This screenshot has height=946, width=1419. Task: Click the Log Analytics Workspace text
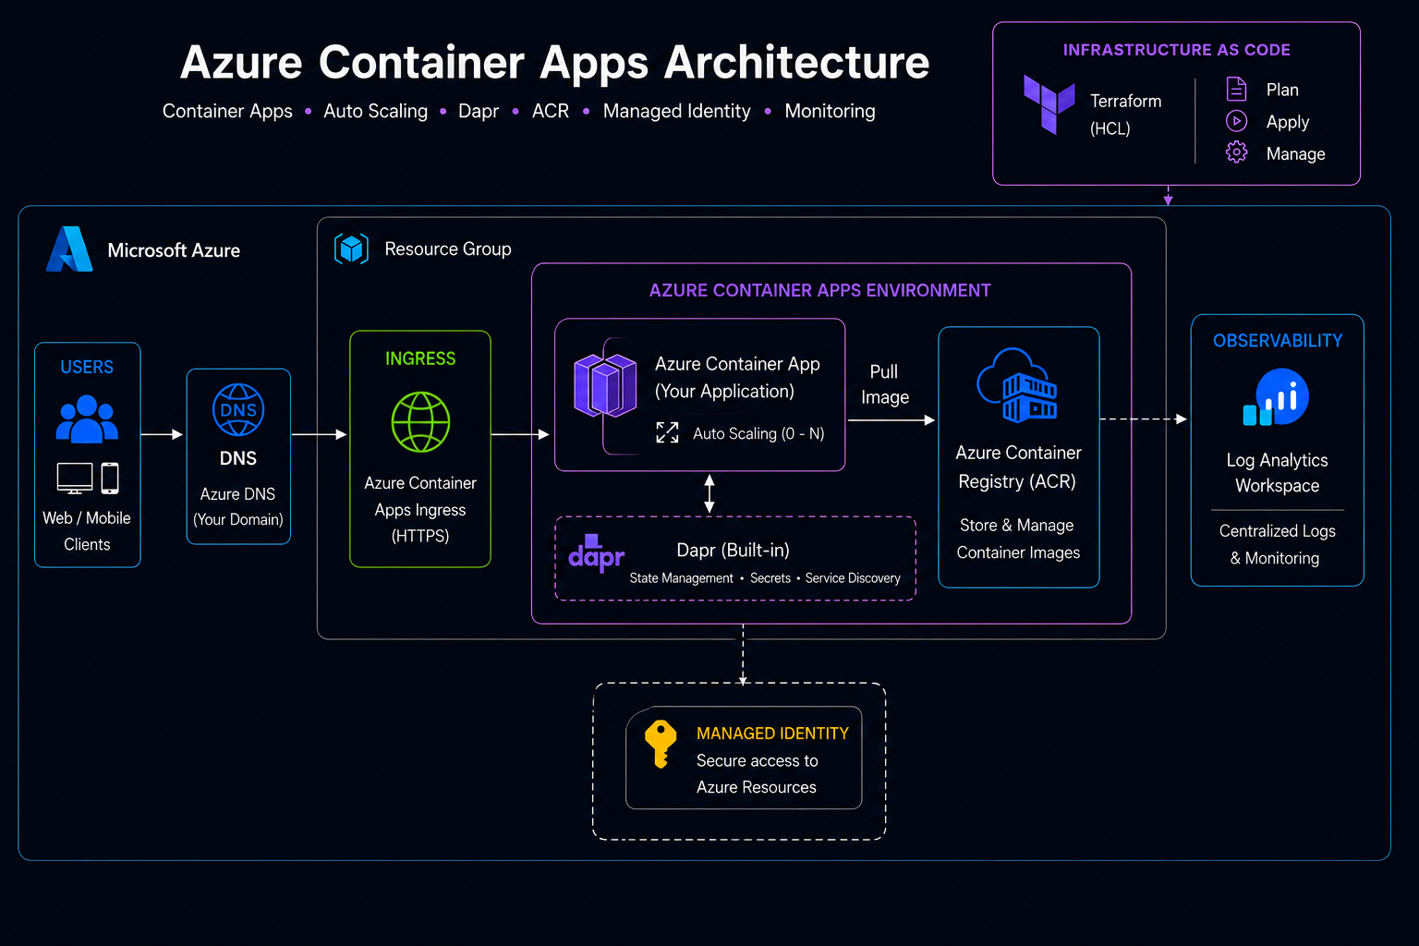coord(1277,473)
